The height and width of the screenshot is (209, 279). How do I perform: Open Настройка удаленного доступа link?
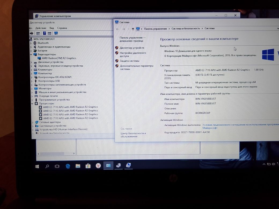[x=133, y=54]
